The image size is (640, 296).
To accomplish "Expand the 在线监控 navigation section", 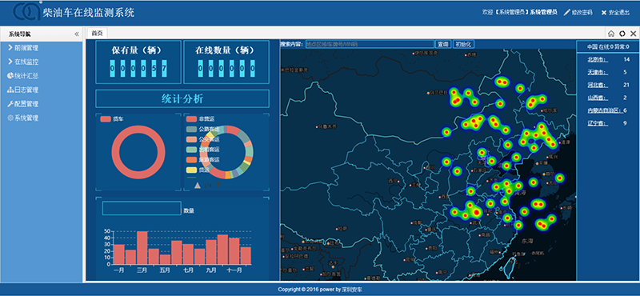I will point(23,62).
